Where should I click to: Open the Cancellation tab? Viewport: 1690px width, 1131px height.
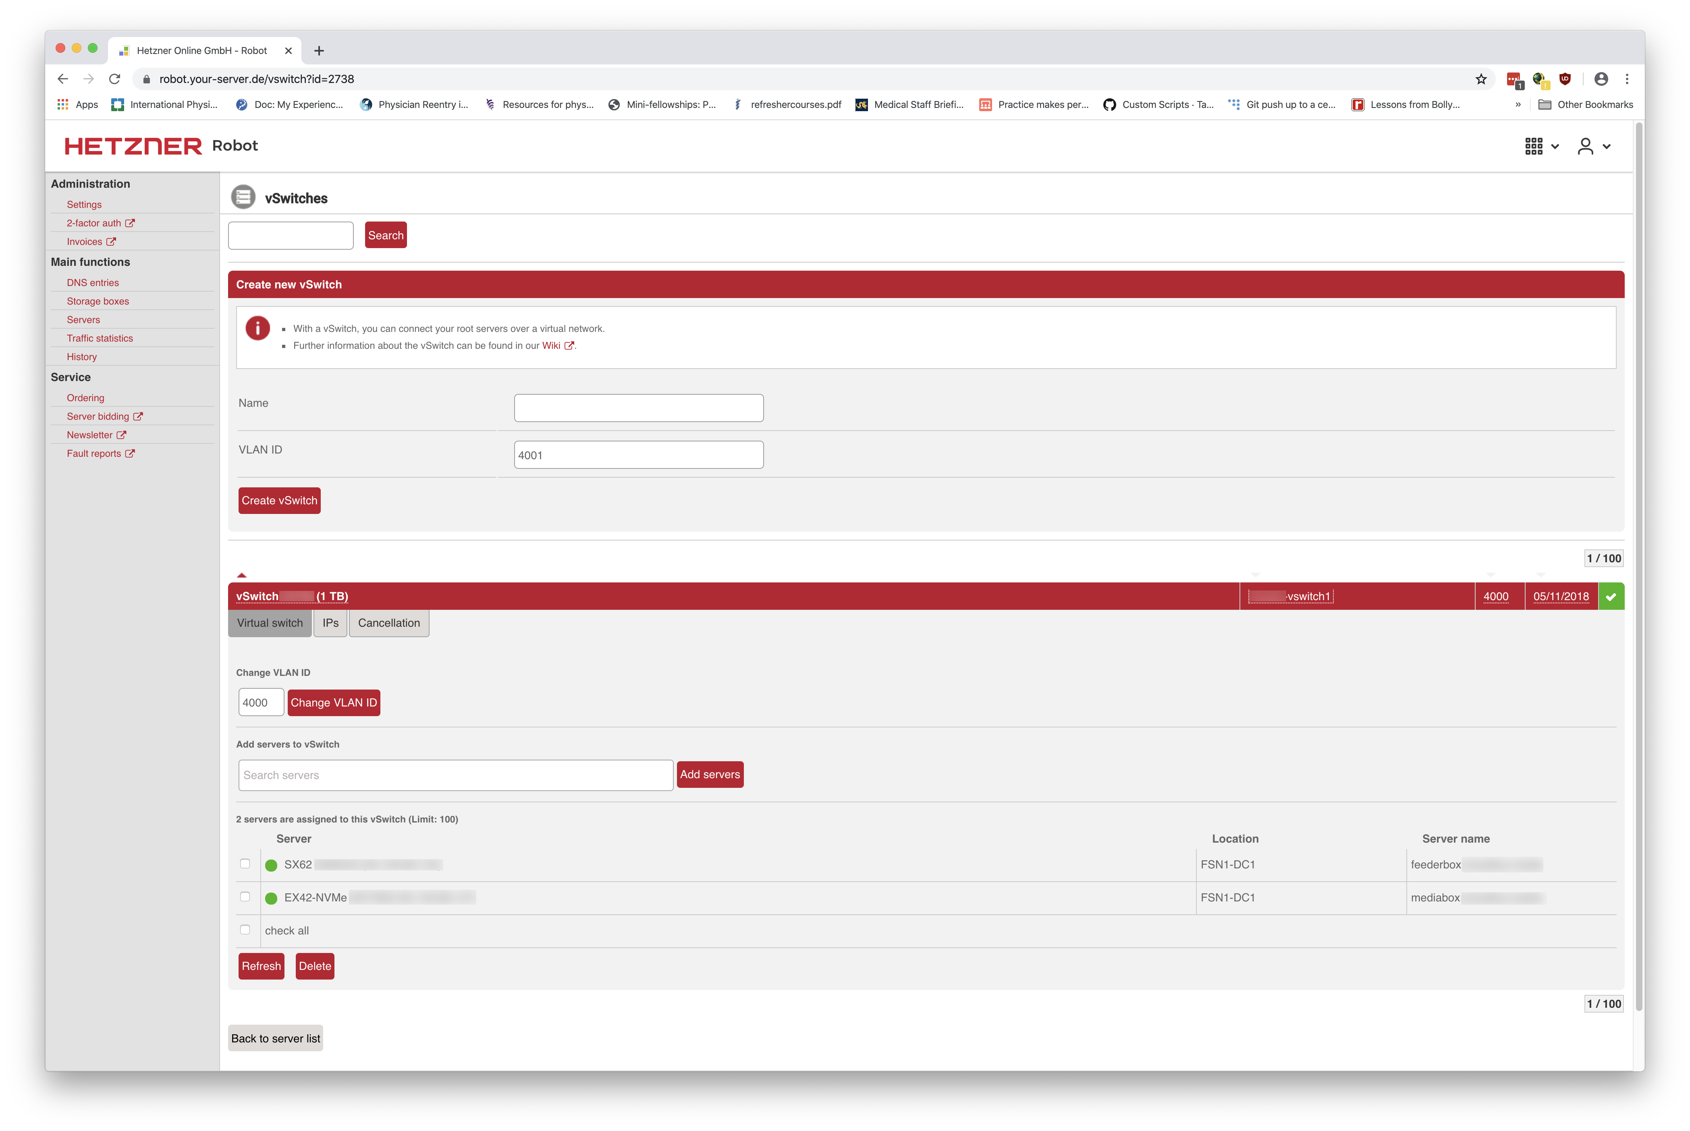[389, 623]
